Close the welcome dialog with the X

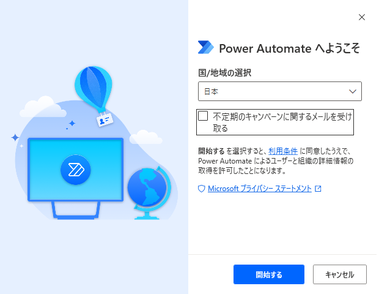click(362, 17)
